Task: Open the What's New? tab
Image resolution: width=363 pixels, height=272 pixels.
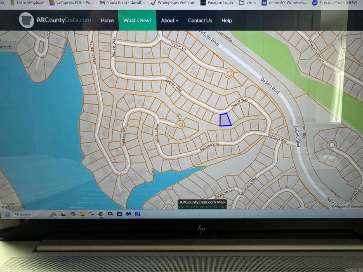Action: click(137, 21)
